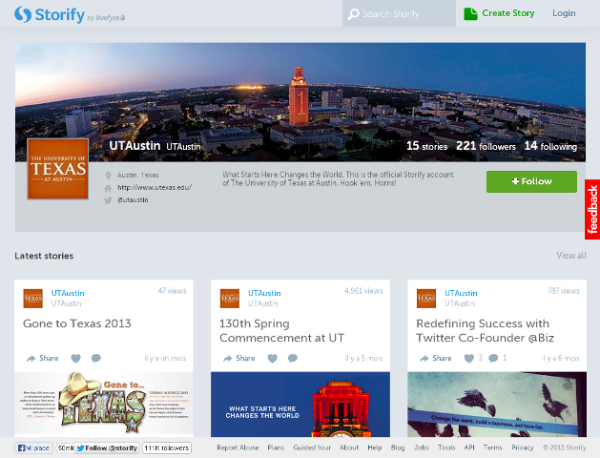Click the Login link
This screenshot has height=458, width=600.
(564, 13)
